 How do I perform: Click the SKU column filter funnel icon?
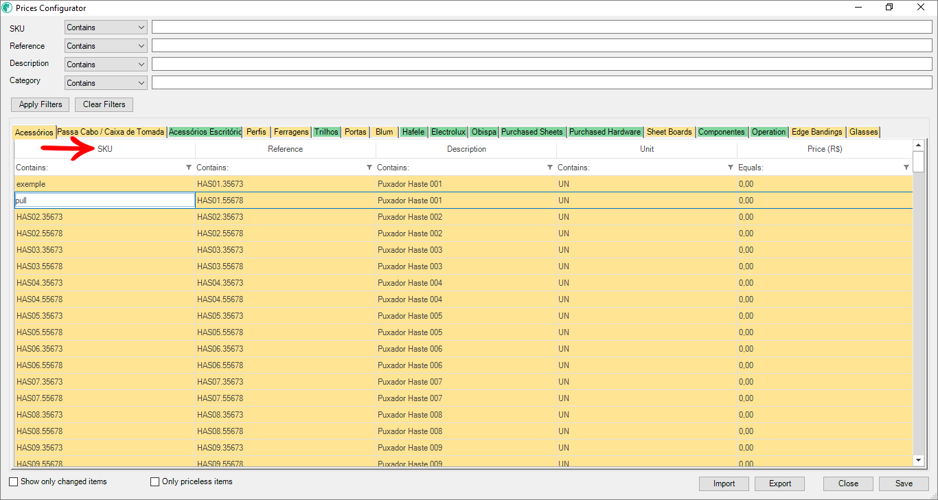189,168
